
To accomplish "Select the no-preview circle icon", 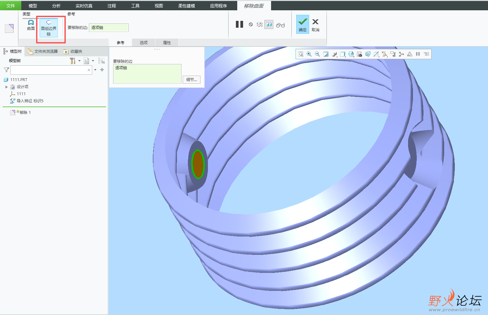I will 251,24.
